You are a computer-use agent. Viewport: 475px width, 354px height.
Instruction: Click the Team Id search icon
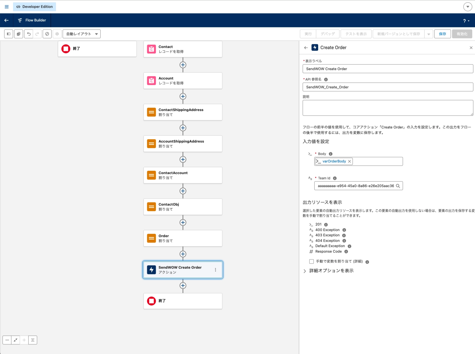coord(398,186)
